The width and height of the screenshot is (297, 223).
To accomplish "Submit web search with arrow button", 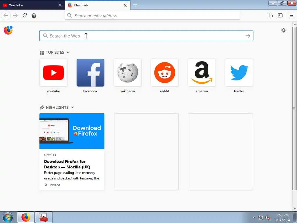I will point(248,36).
